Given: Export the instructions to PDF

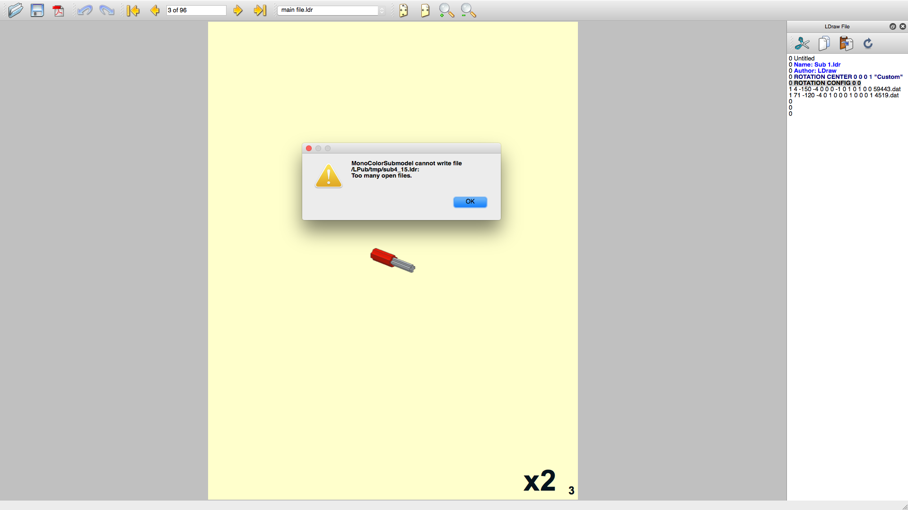Looking at the screenshot, I should tap(58, 10).
